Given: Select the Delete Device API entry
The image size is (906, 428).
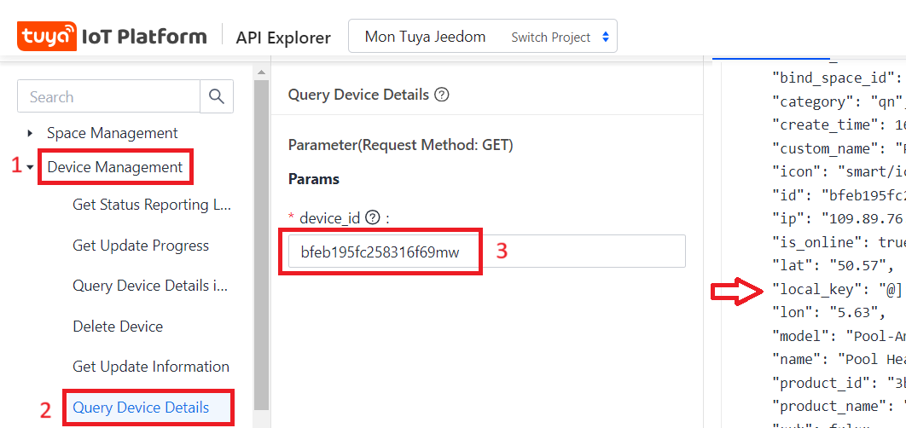Looking at the screenshot, I should point(118,327).
